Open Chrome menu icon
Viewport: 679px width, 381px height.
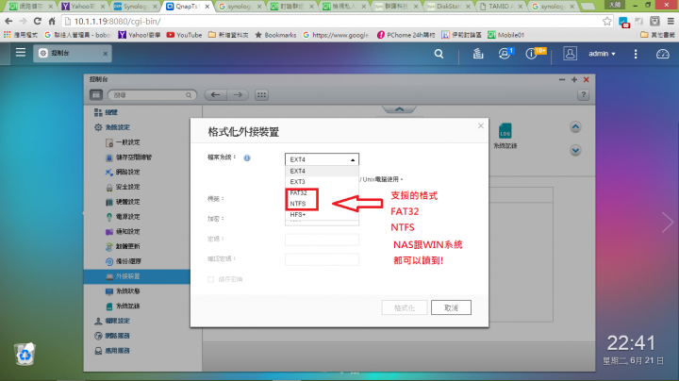pos(671,21)
